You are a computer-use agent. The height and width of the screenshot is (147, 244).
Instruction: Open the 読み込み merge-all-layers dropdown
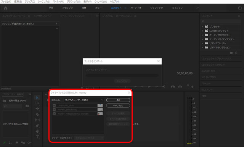click(84, 100)
